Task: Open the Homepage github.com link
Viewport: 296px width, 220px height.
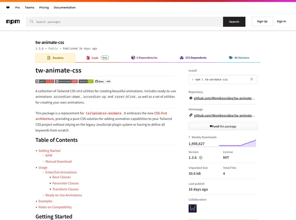Action: pos(224,115)
